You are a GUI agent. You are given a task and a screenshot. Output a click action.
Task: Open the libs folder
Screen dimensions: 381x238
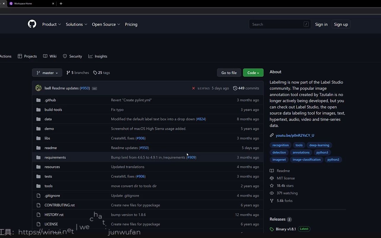pos(47,138)
